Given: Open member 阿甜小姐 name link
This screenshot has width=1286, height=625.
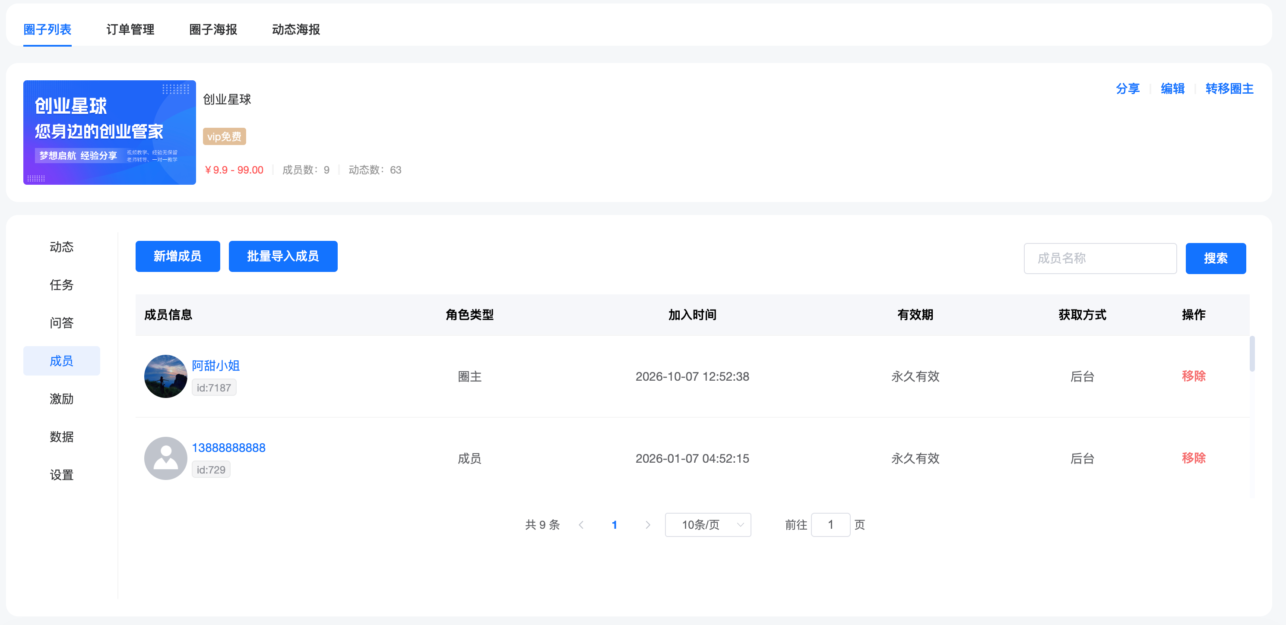Looking at the screenshot, I should (x=215, y=366).
